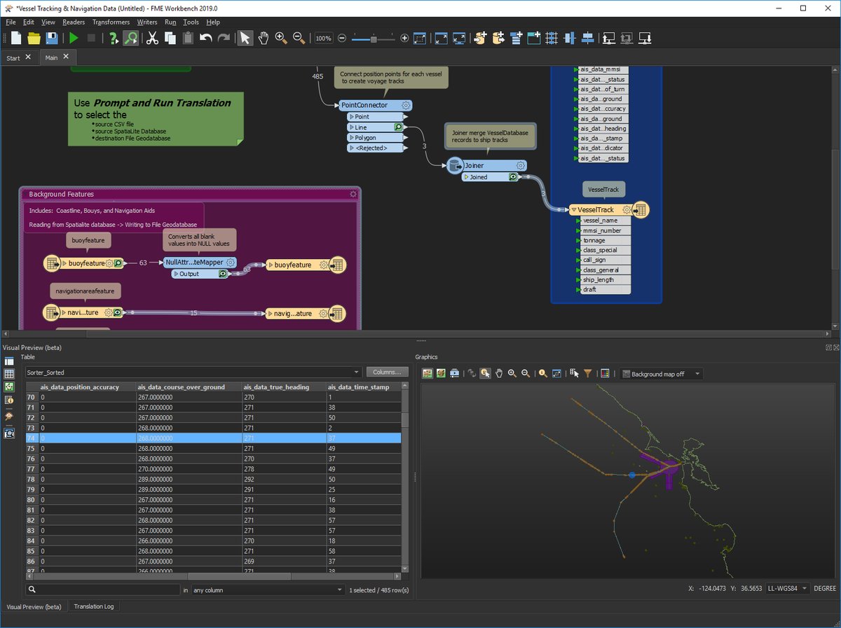Select the Orbit rotation tool in Graphics toolbar

tap(471, 373)
